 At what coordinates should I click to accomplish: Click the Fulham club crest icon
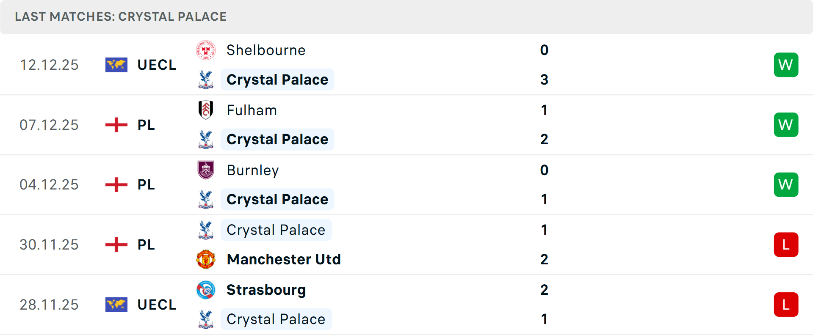point(206,110)
